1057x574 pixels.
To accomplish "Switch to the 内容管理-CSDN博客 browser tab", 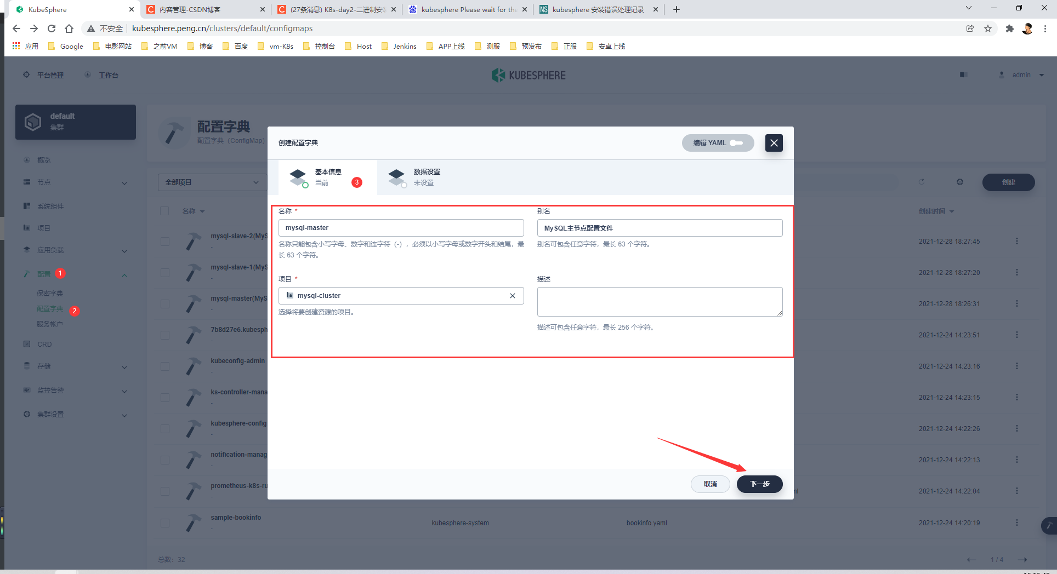I will click(x=205, y=9).
